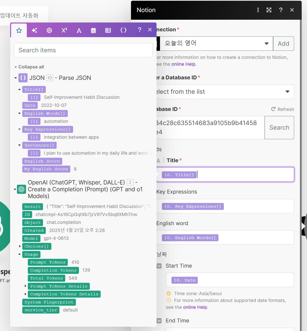Select the Result pill
This screenshot has width=307, height=331.
coord(33,207)
